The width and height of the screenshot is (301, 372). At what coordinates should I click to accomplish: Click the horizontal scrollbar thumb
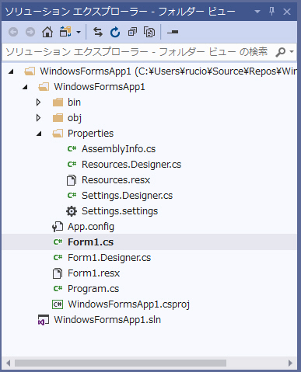click(x=121, y=363)
